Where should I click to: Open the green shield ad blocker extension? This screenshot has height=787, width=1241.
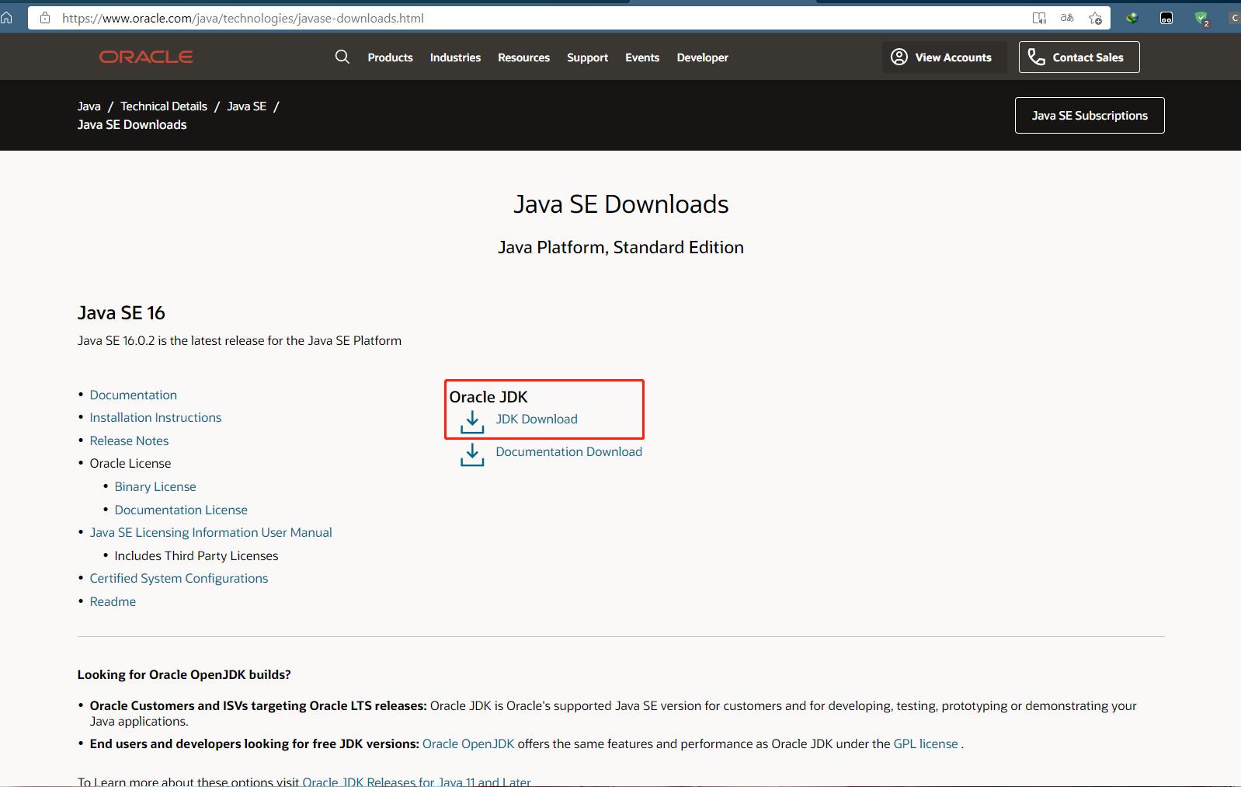1201,19
